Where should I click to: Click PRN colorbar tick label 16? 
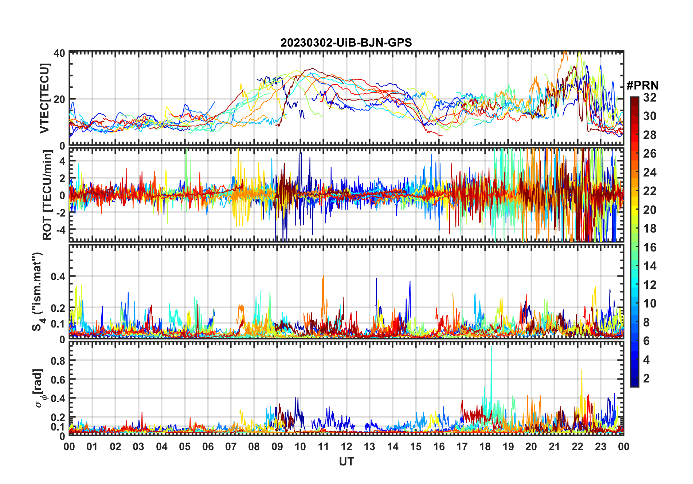(650, 247)
